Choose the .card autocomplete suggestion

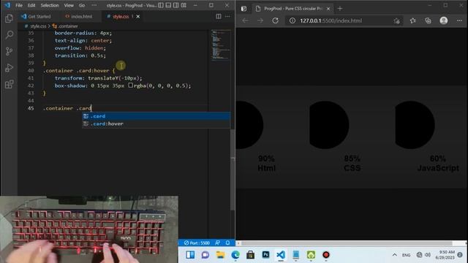pos(156,116)
